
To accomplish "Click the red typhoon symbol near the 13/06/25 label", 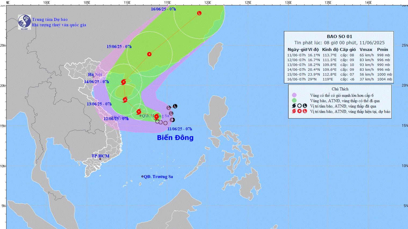I will 125,100.
